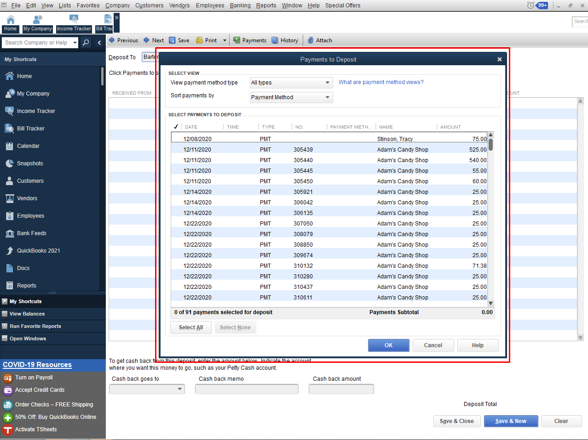Switch to View Balances tab
Viewport: 588px width, 440px height.
(x=53, y=314)
